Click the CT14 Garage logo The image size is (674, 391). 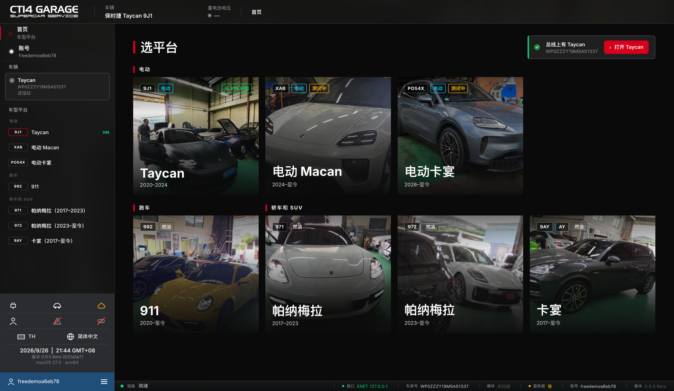44,11
